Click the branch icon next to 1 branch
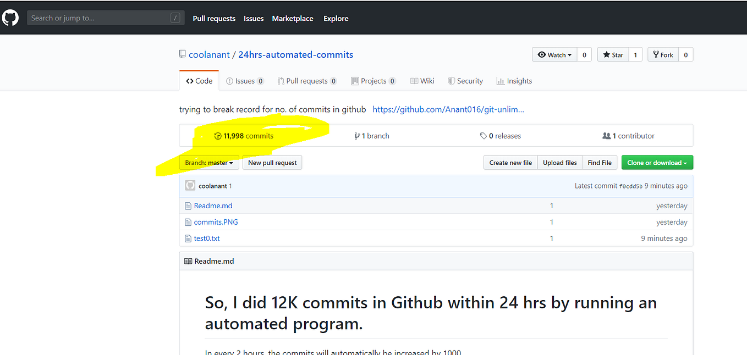The height and width of the screenshot is (355, 747). coord(358,136)
